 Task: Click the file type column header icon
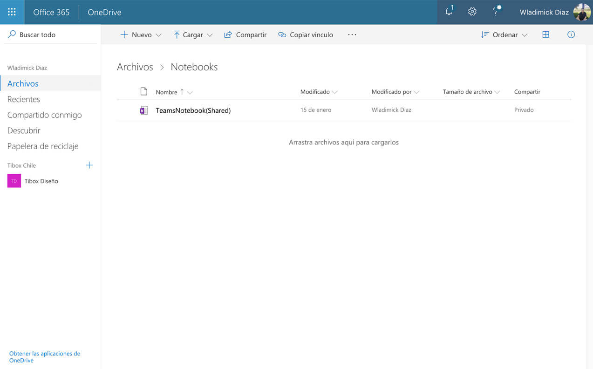coord(144,92)
